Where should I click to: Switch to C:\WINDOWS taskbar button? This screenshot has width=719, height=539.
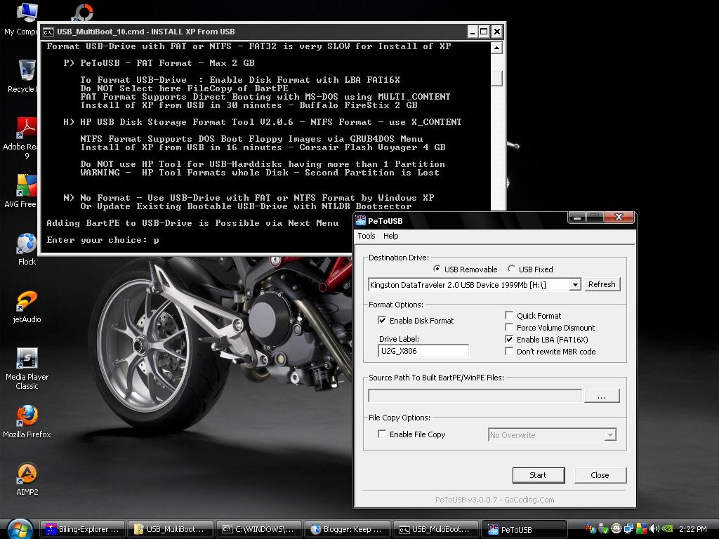tap(258, 529)
